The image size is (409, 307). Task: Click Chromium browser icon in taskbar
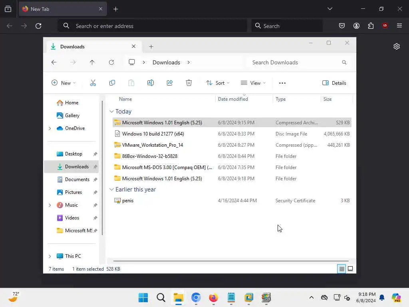pos(196,297)
